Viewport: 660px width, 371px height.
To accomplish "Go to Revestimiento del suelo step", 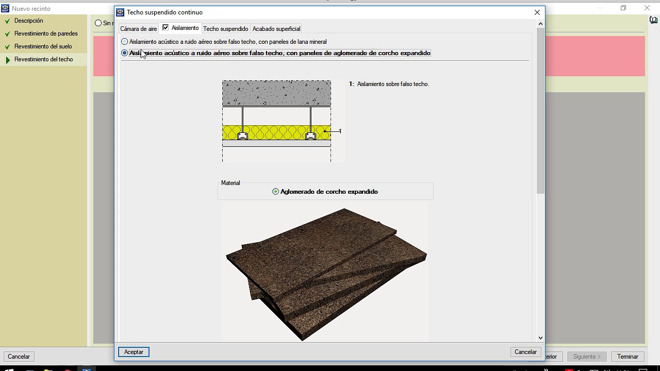I will click(43, 46).
